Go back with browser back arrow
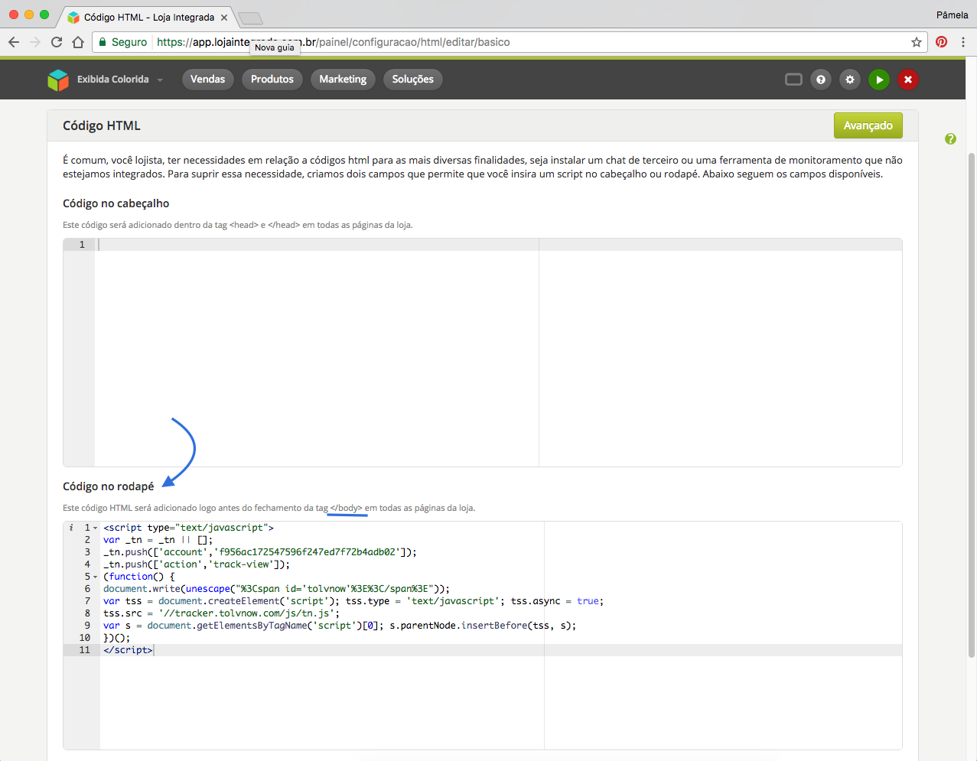Image resolution: width=977 pixels, height=761 pixels. pyautogui.click(x=14, y=42)
